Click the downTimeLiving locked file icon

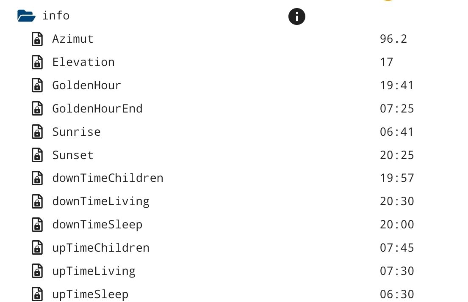click(37, 202)
